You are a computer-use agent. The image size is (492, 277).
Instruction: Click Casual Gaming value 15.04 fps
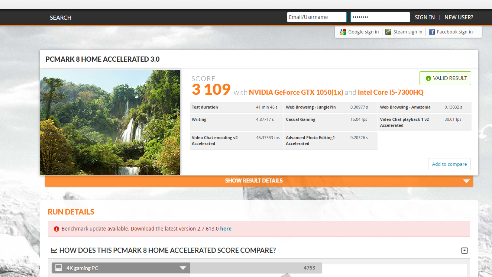click(x=359, y=119)
